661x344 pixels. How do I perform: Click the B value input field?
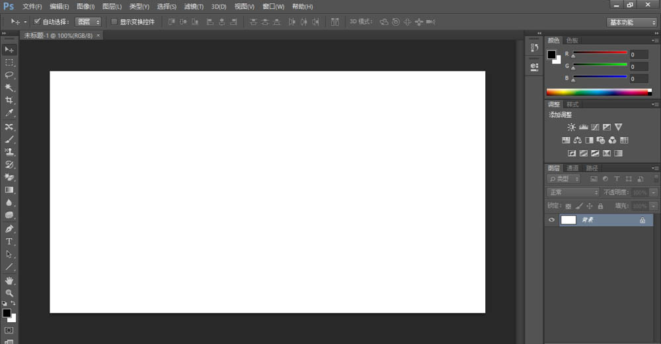pos(639,79)
